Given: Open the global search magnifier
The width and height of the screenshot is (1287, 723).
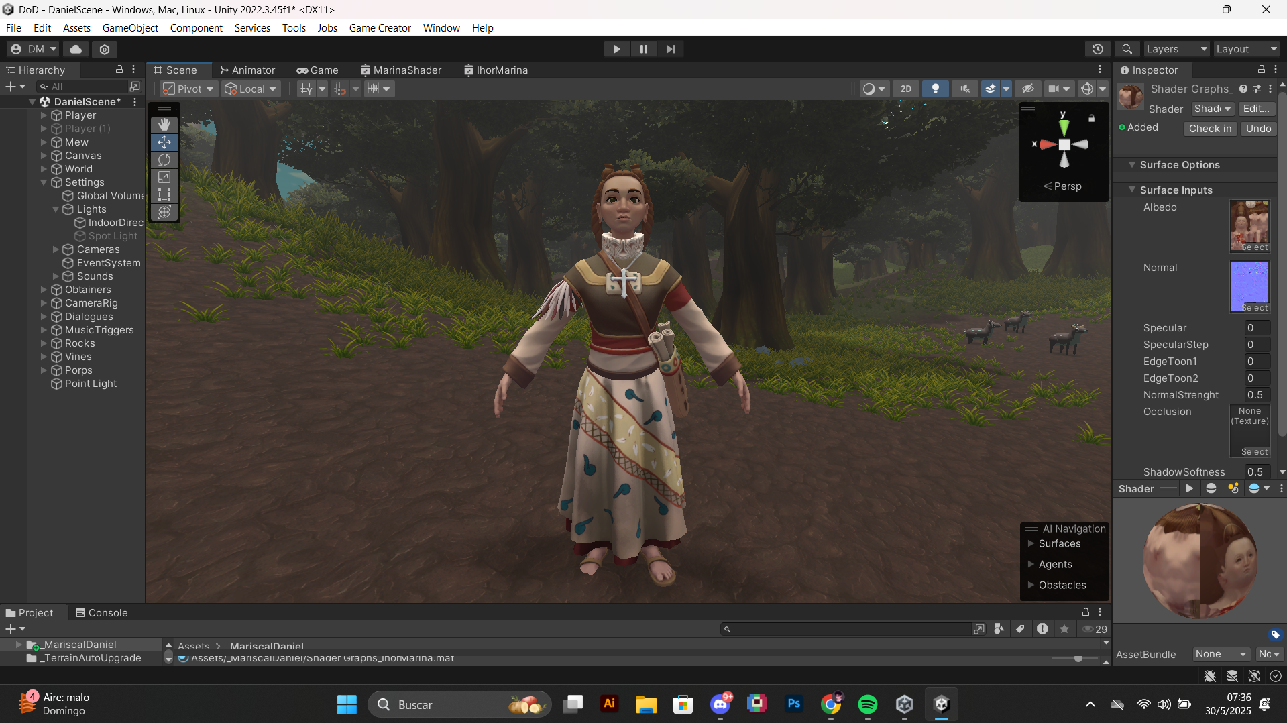Looking at the screenshot, I should point(1127,49).
